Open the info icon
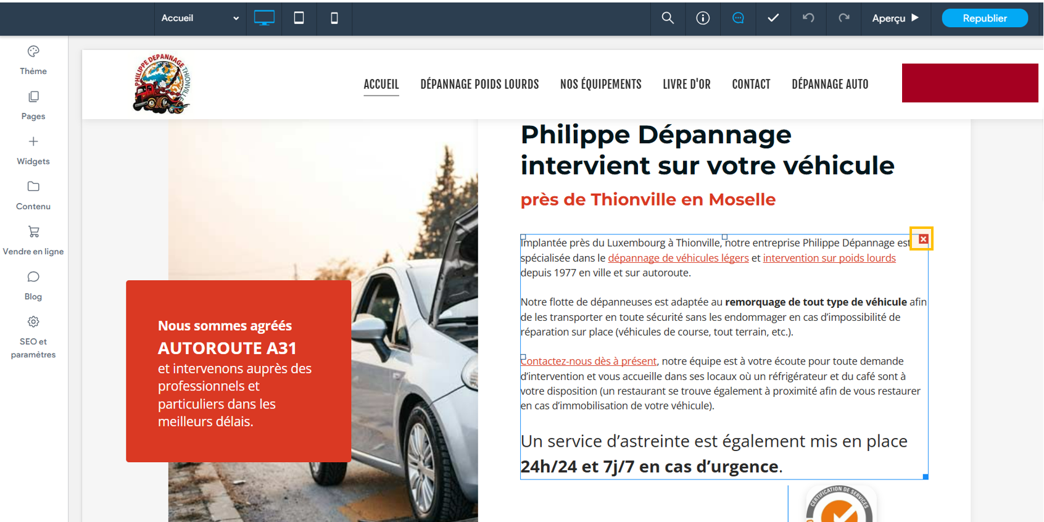Screen dimensions: 1044x522 coord(703,18)
